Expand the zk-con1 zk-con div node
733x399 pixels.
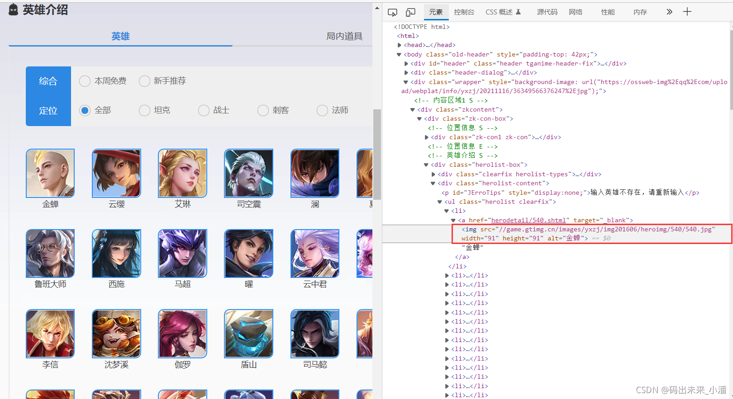point(427,137)
